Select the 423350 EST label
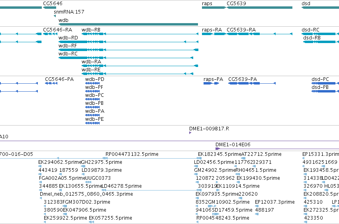Image resolution: width=339 pixels, height=224 pixels. (314, 218)
